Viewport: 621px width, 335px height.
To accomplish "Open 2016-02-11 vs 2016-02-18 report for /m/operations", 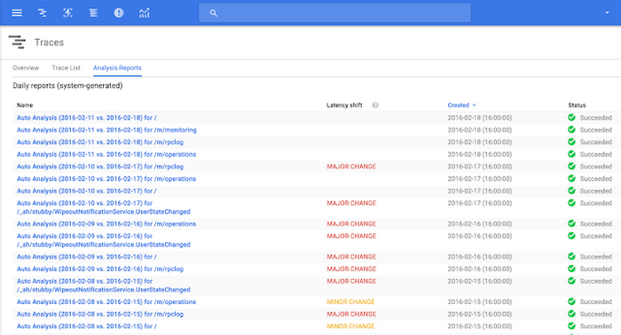I will pos(106,154).
